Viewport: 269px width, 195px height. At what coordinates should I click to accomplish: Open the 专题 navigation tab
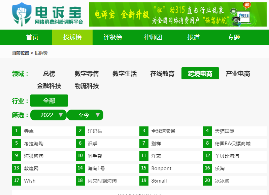pyautogui.click(x=234, y=37)
